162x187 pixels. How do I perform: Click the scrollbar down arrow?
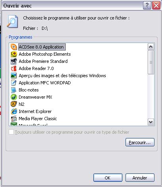point(151,122)
